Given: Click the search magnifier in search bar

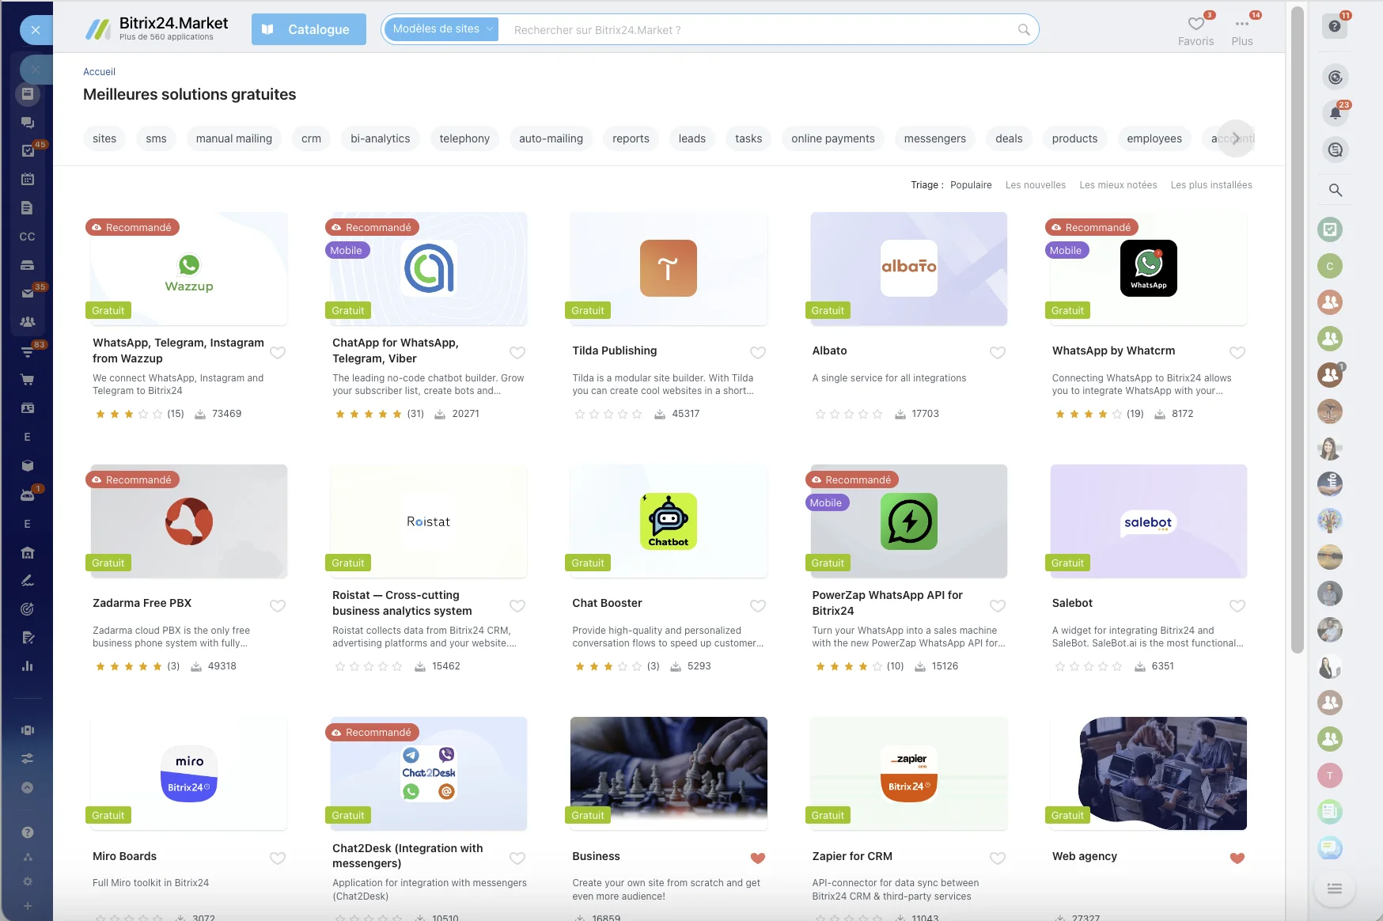Looking at the screenshot, I should [x=1024, y=30].
